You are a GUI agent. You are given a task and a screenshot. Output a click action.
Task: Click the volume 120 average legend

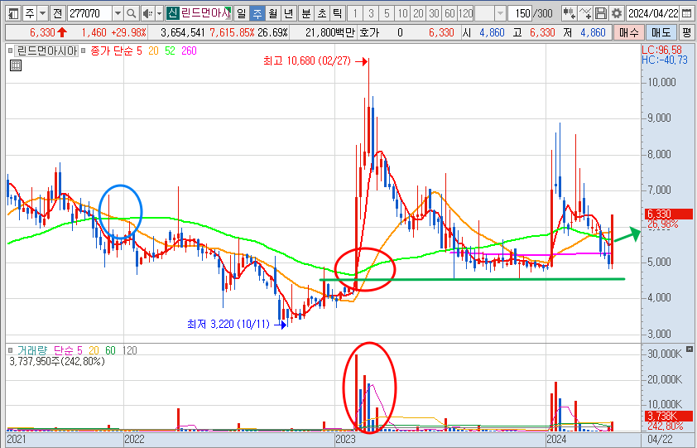click(x=129, y=350)
